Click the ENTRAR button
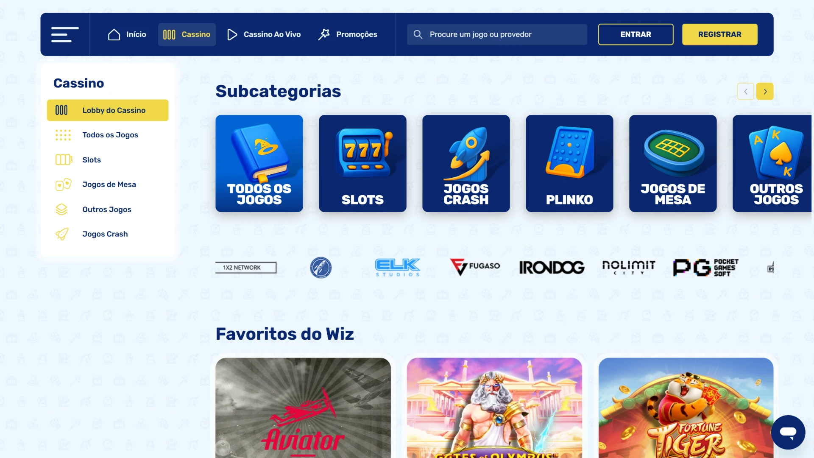Screen dimensions: 814x458 [x=636, y=34]
